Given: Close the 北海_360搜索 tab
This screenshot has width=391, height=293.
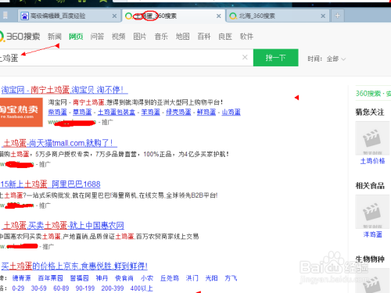Looking at the screenshot, I should [323, 16].
